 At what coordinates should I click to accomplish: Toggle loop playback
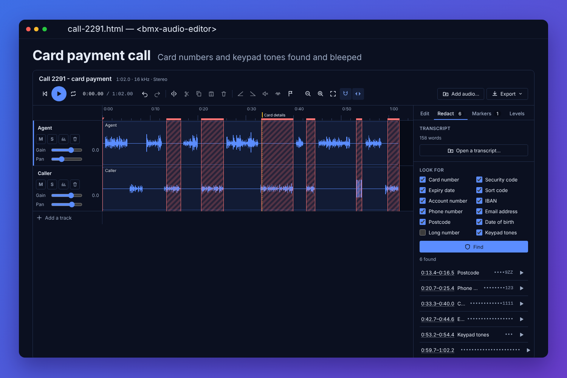pos(73,94)
